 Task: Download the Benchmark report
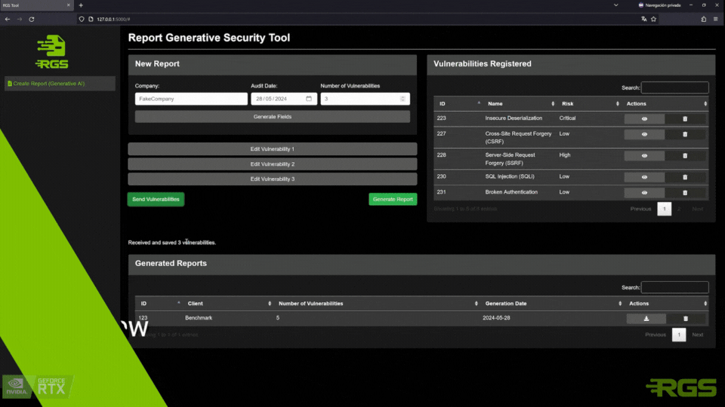coord(646,318)
